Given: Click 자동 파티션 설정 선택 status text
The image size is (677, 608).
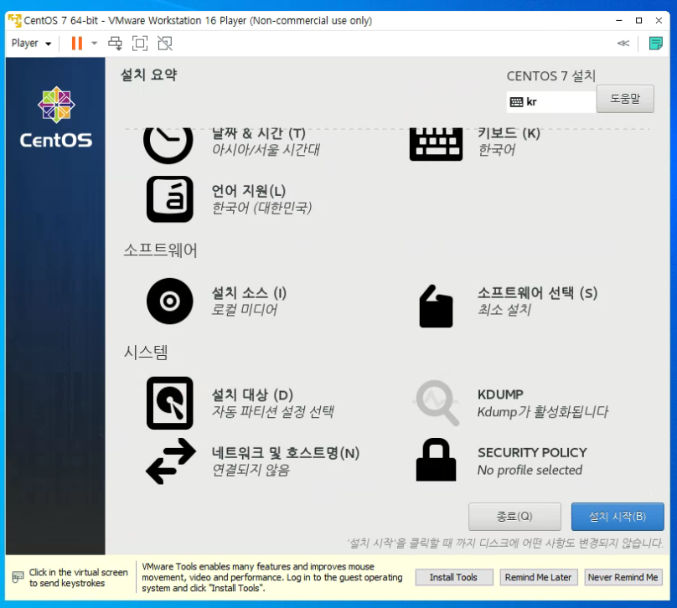Looking at the screenshot, I should 273,412.
